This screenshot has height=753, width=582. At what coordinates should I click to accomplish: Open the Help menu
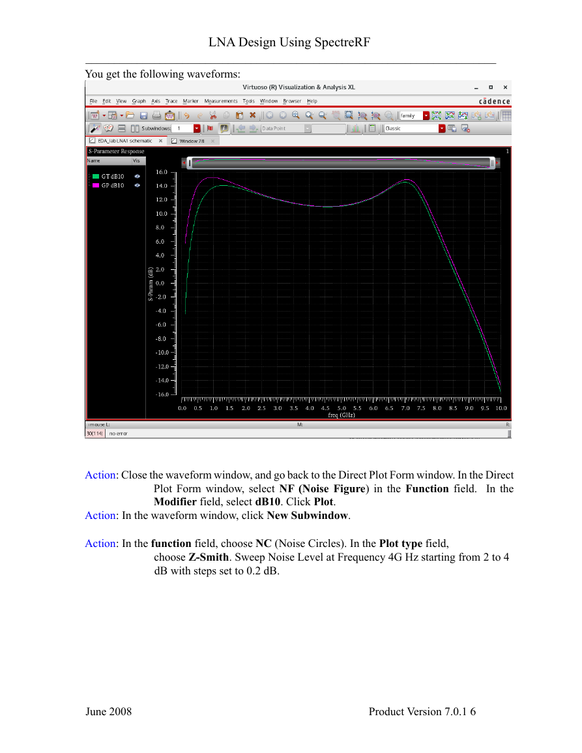pyautogui.click(x=312, y=101)
